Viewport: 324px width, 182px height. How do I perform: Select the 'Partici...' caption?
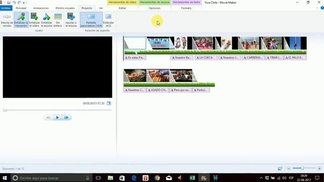201,90
